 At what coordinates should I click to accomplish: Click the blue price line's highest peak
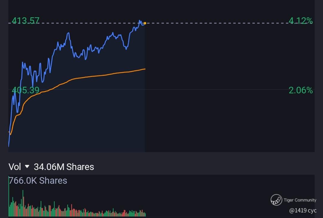pyautogui.click(x=140, y=21)
